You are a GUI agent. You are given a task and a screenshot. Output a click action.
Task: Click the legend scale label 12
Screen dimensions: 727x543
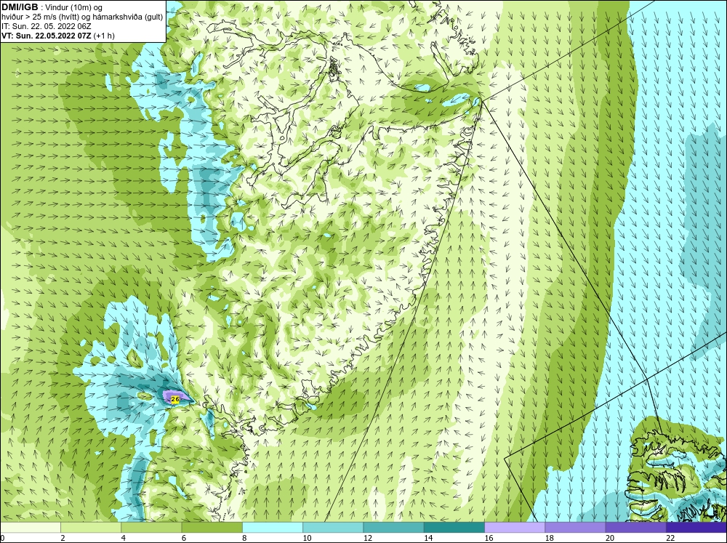click(x=368, y=538)
